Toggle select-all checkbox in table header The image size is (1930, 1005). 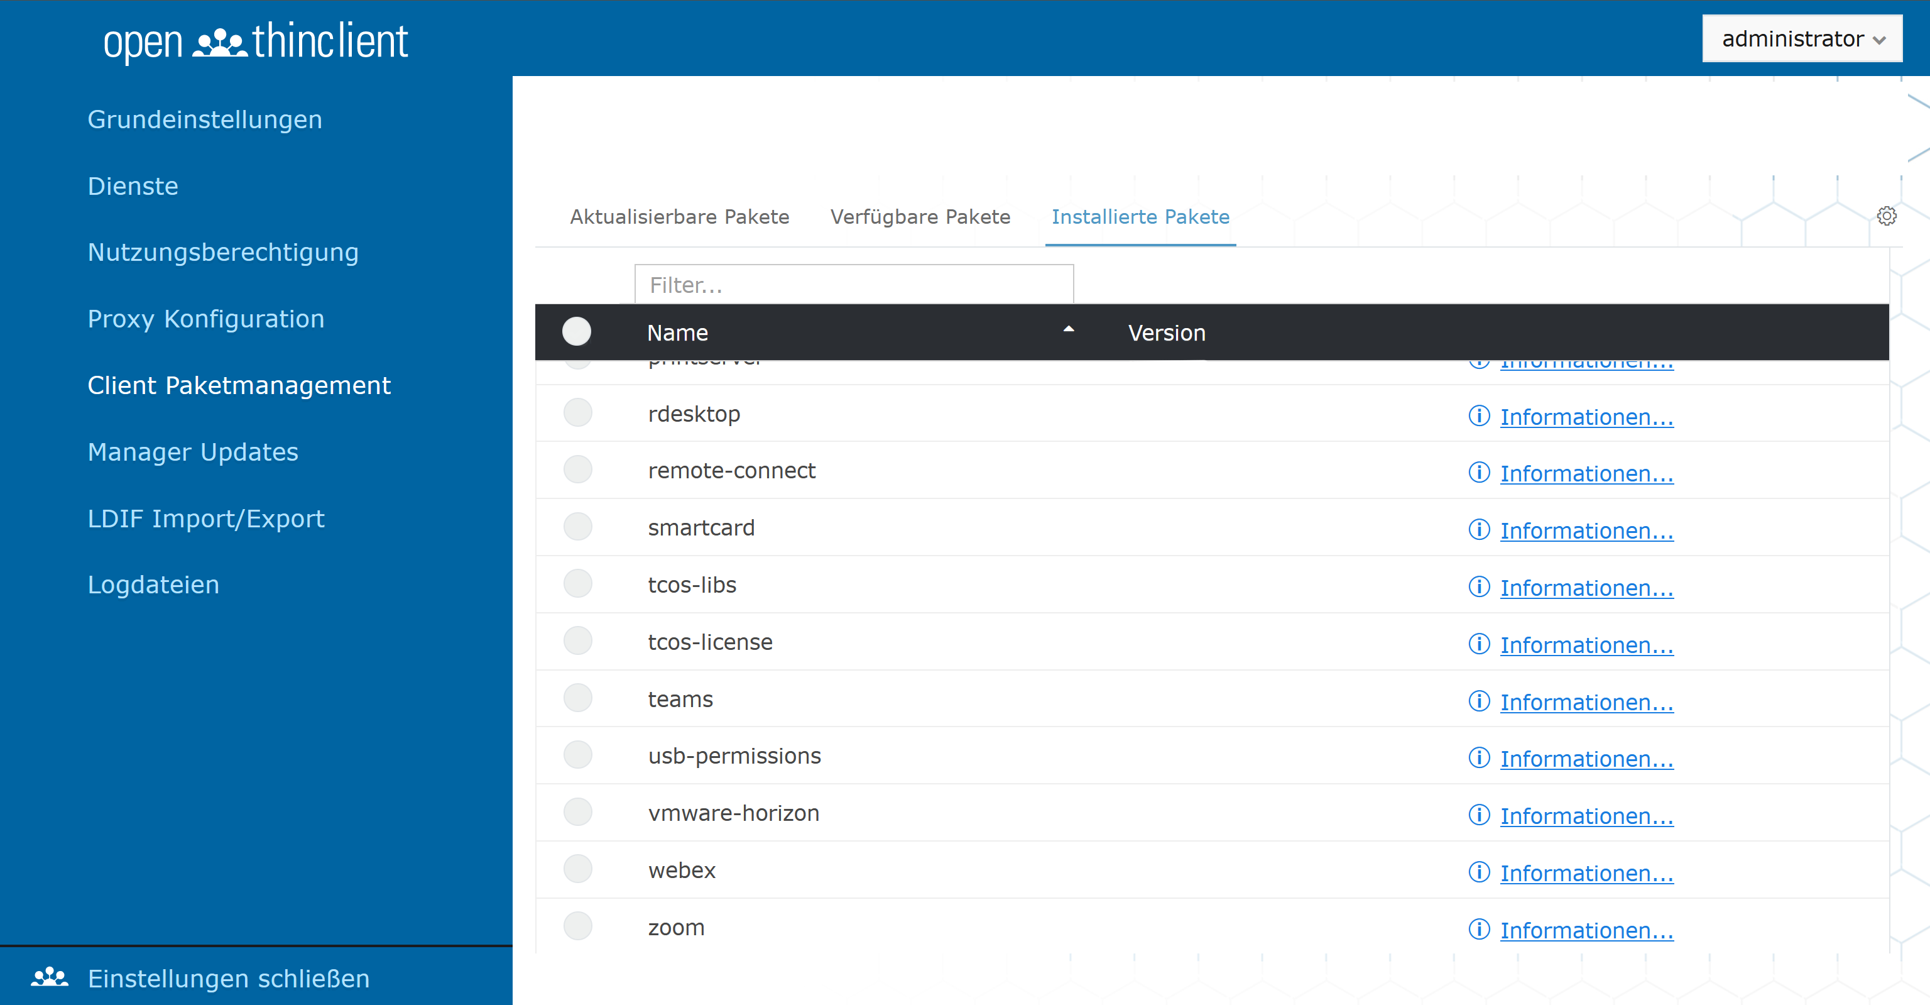[576, 332]
